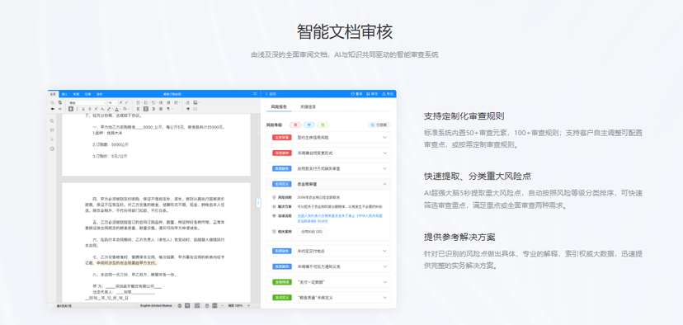This screenshot has height=325, width=683.
Task: Open the comments icon in left sidebar
Action: [52, 130]
